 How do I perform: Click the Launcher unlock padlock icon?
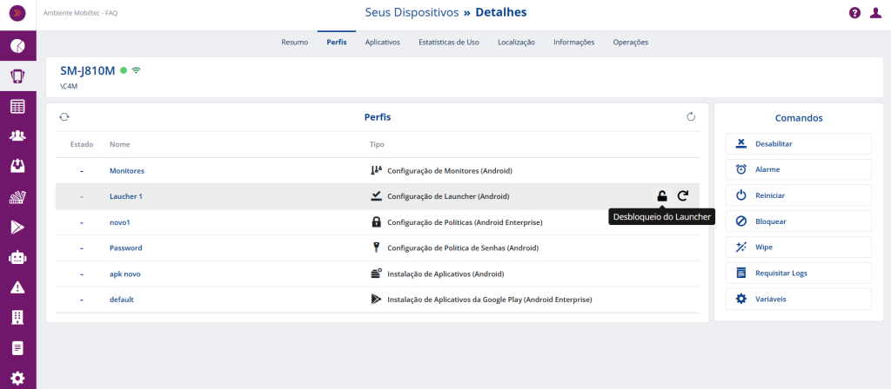(x=662, y=196)
